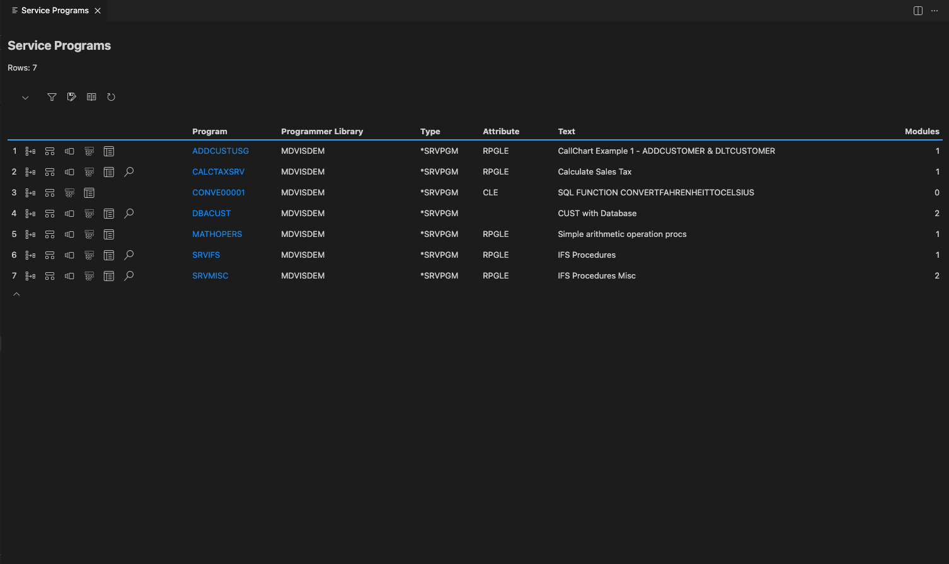The height and width of the screenshot is (564, 949).
Task: Open layered blocks icon in CALCTAXSRV row
Action: (x=89, y=172)
